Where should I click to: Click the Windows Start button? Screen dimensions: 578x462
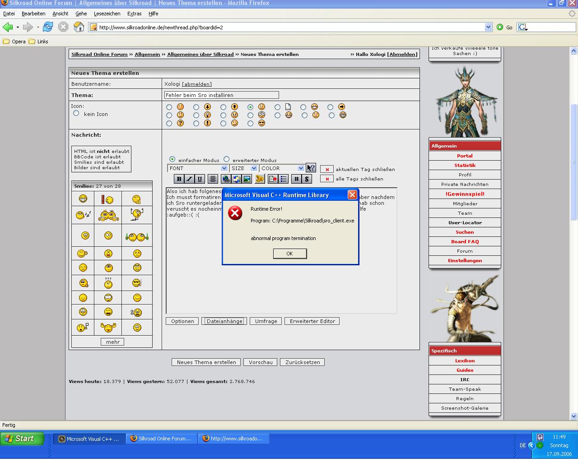point(22,439)
